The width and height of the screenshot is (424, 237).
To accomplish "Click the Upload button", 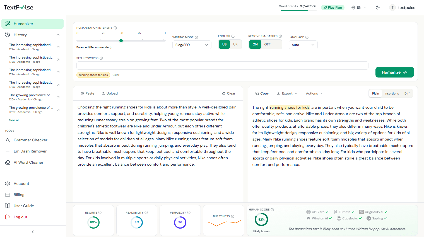I will pyautogui.click(x=110, y=93).
